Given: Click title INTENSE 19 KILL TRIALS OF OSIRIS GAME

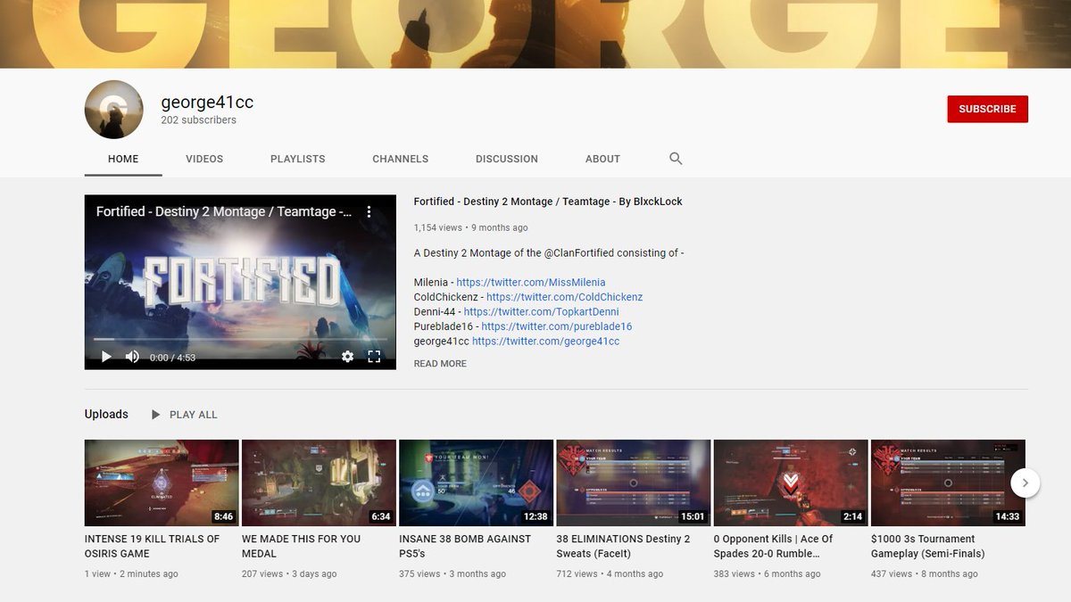Looking at the screenshot, I should tap(153, 546).
